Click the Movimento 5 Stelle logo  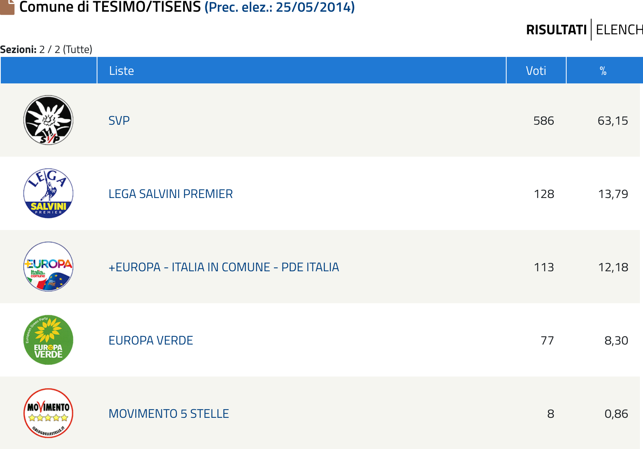[x=48, y=413]
